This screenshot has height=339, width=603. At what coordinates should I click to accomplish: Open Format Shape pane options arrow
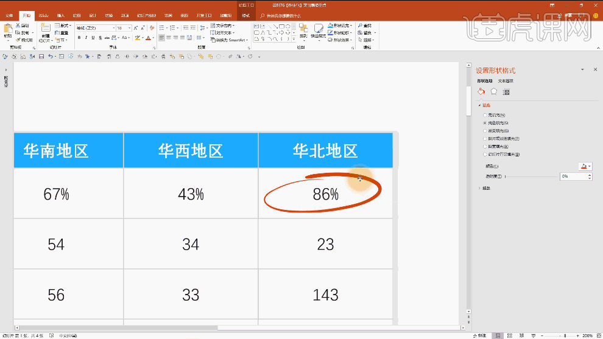582,69
